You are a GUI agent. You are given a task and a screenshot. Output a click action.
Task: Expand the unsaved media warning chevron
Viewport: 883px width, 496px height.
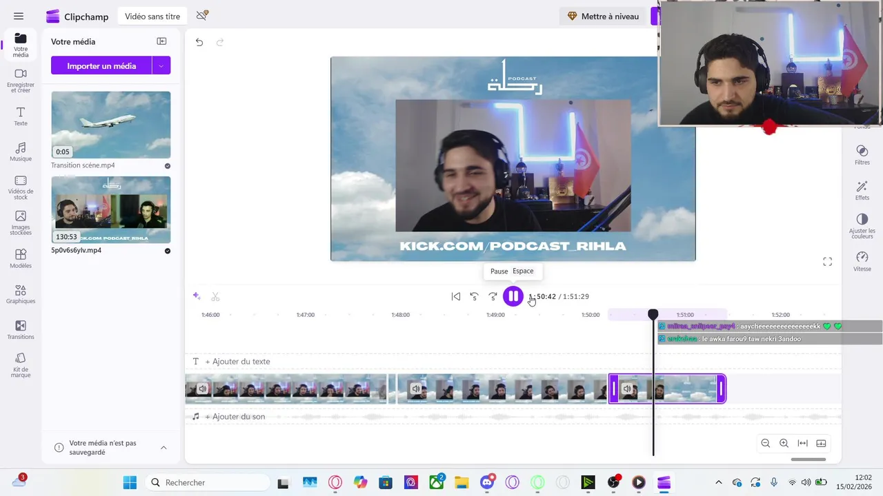pos(163,448)
